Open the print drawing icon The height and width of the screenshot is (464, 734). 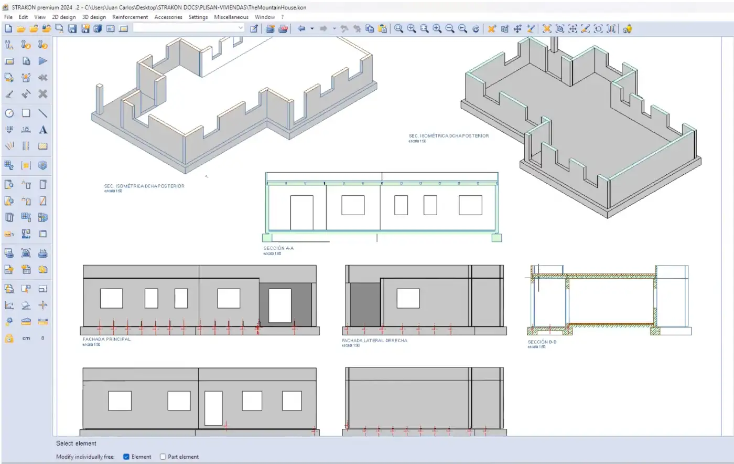click(x=43, y=252)
